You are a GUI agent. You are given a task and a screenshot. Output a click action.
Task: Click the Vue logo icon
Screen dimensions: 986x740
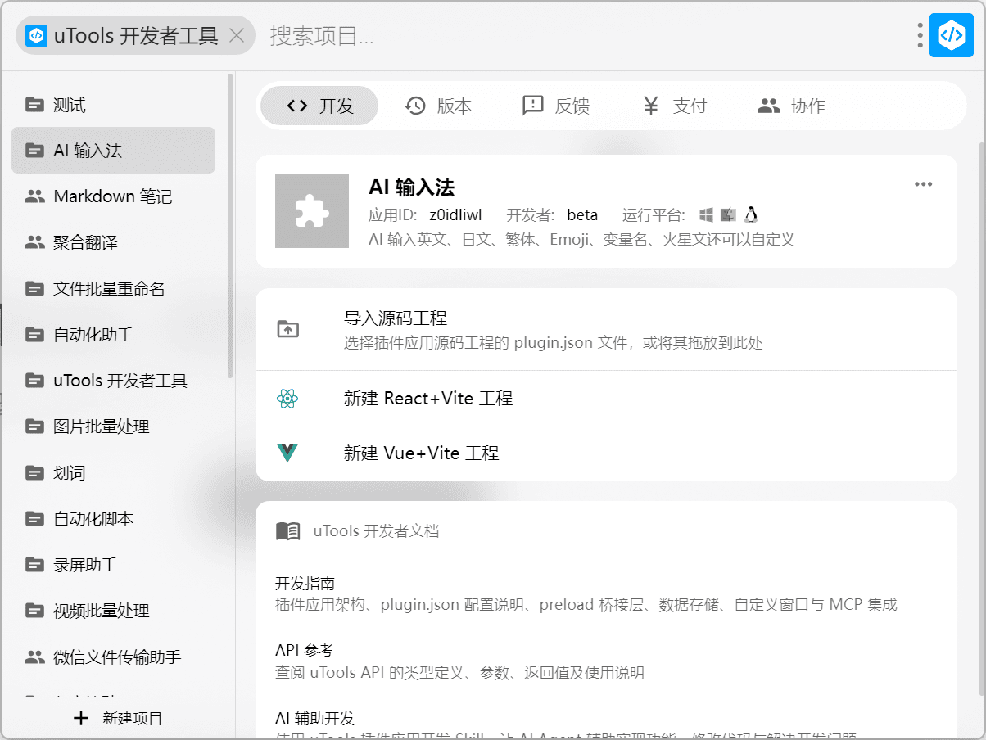[287, 453]
